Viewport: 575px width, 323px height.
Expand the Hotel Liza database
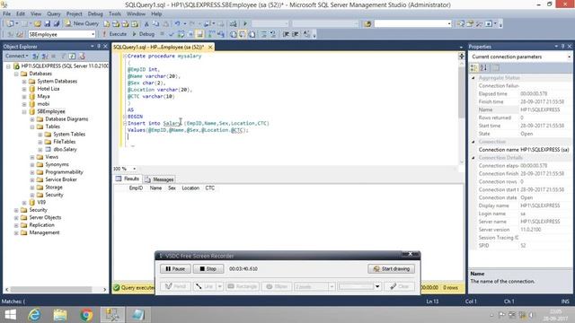pyautogui.click(x=24, y=89)
